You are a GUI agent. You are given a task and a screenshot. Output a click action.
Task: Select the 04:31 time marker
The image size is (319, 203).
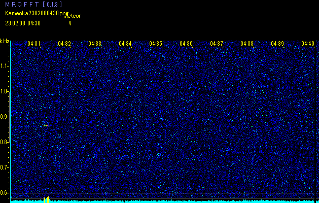[x=34, y=43]
